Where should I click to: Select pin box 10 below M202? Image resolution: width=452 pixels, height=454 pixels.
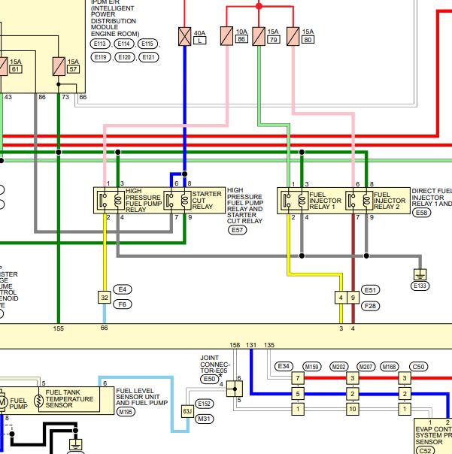point(353,409)
